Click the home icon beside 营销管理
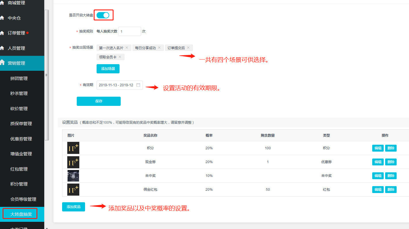Screen dimensions: 409x229 (2, 63)
